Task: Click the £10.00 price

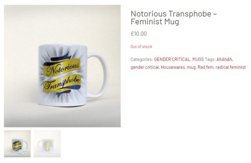Action: 139,34
